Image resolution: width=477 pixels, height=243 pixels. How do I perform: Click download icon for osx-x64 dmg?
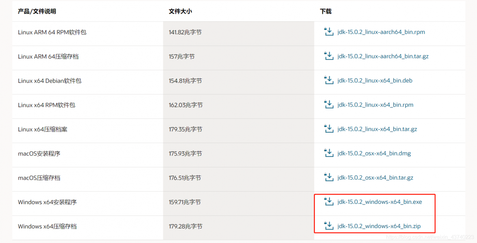coord(329,153)
